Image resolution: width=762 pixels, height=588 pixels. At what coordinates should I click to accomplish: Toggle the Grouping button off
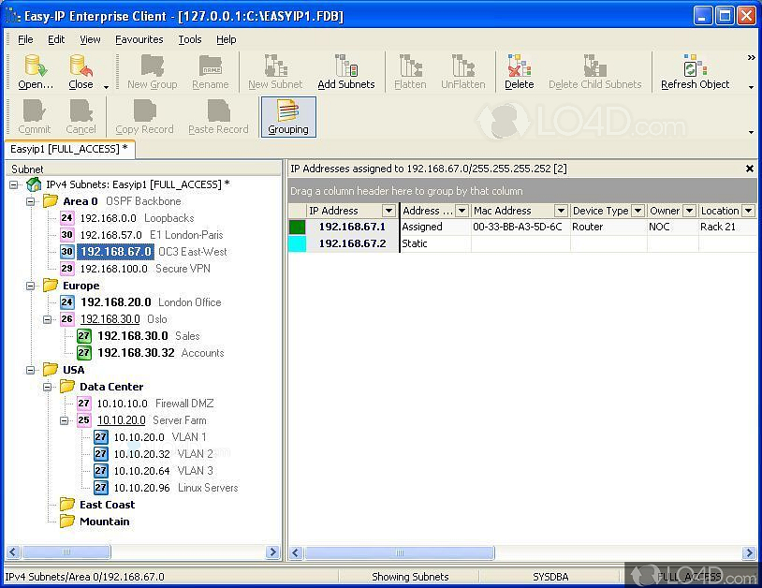click(x=287, y=116)
